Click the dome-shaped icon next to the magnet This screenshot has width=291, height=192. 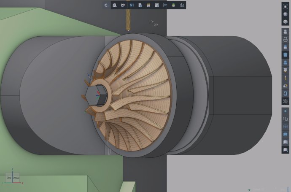[x=115, y=5]
